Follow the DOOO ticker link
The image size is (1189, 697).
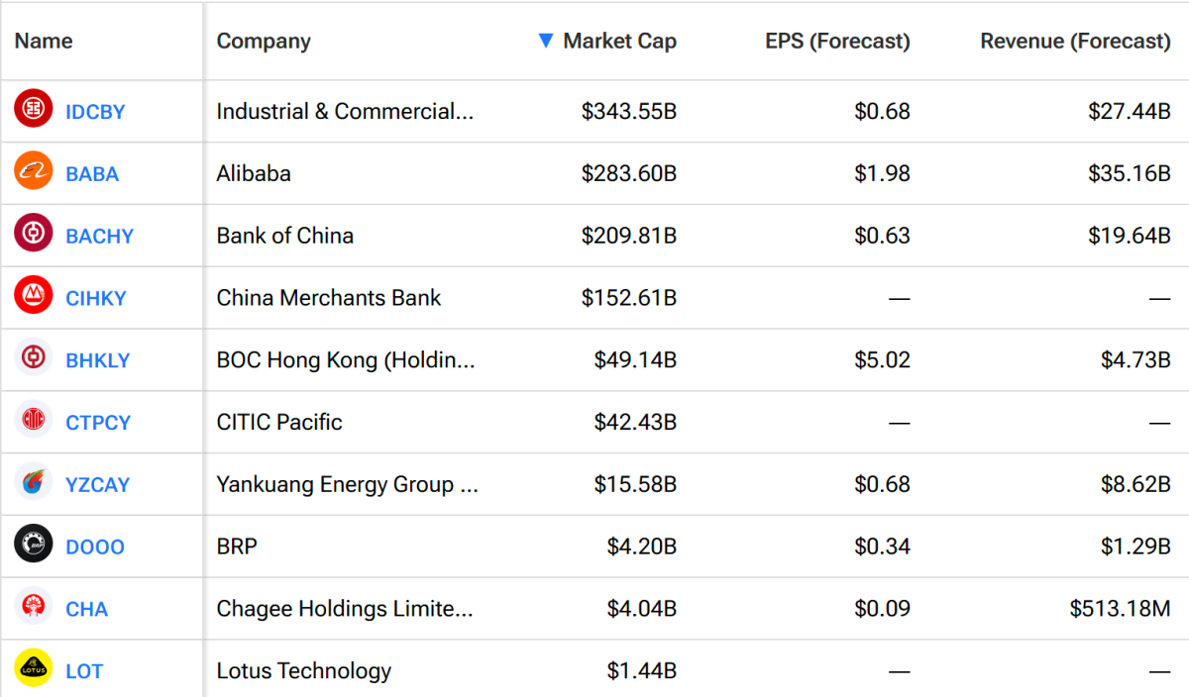point(95,548)
